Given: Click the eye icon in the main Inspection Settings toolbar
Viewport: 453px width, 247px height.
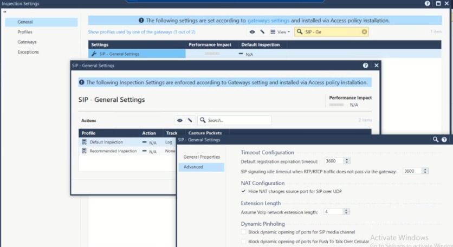Looking at the screenshot, I should pyautogui.click(x=252, y=32).
